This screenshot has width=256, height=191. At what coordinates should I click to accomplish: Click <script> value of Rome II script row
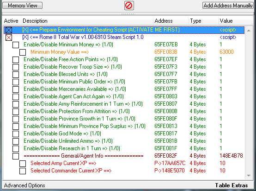point(228,37)
